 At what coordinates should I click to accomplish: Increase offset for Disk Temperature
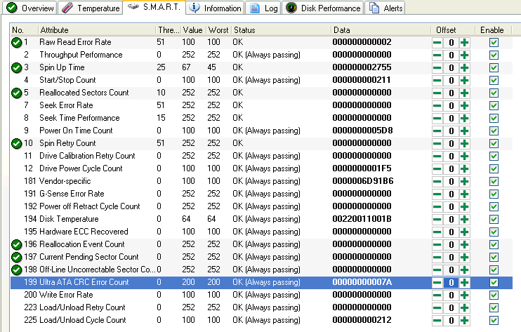tap(465, 220)
